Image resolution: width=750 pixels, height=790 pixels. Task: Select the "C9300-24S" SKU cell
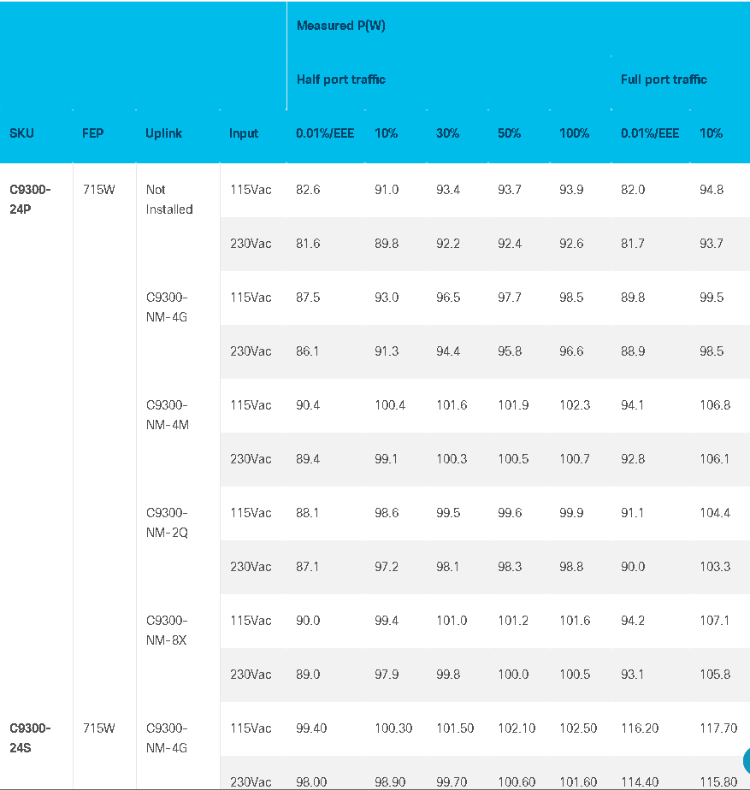pos(30,738)
